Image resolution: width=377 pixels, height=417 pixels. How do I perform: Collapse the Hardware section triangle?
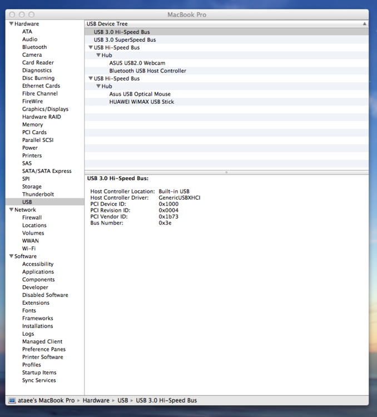11,24
